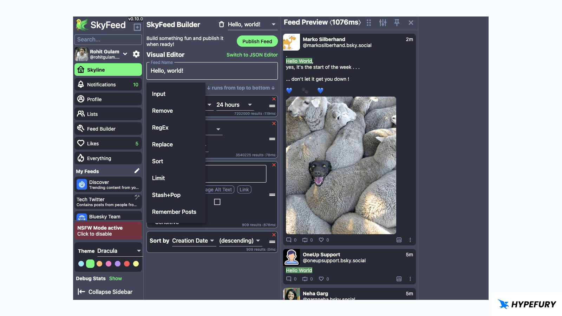Viewport: 562px width, 316px height.
Task: Select the delete feed trash icon
Action: [221, 24]
